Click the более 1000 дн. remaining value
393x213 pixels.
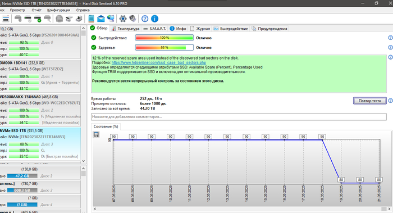click(x=153, y=103)
